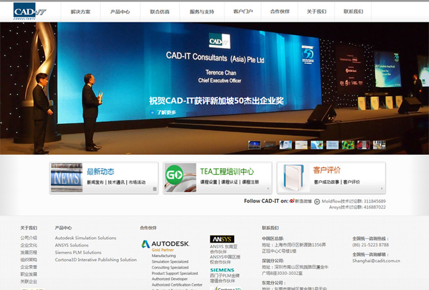Click the Autodesk Gold Partner logo

click(166, 246)
